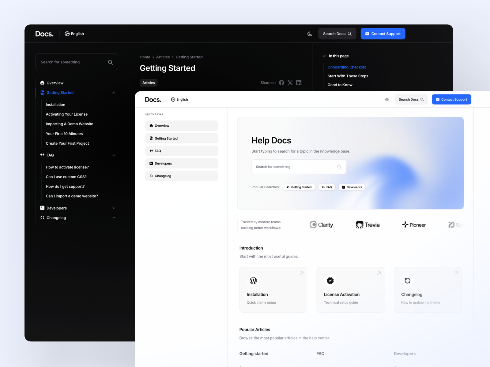Select the FAQ column under Popular Articles

click(320, 354)
